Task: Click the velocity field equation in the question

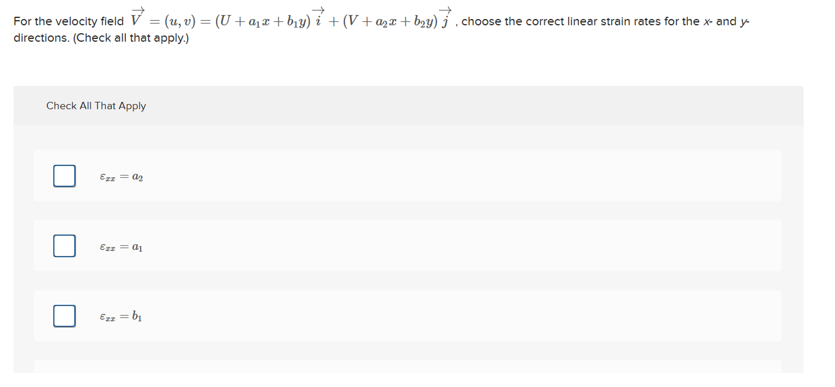Action: pyautogui.click(x=291, y=19)
